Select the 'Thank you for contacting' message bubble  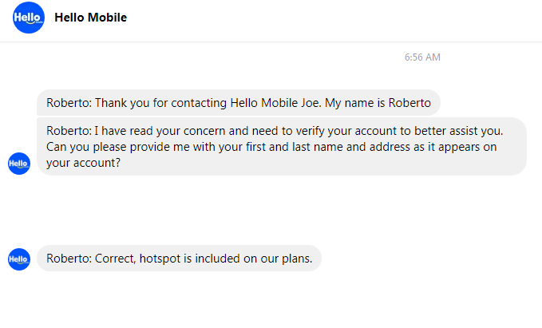coord(239,103)
